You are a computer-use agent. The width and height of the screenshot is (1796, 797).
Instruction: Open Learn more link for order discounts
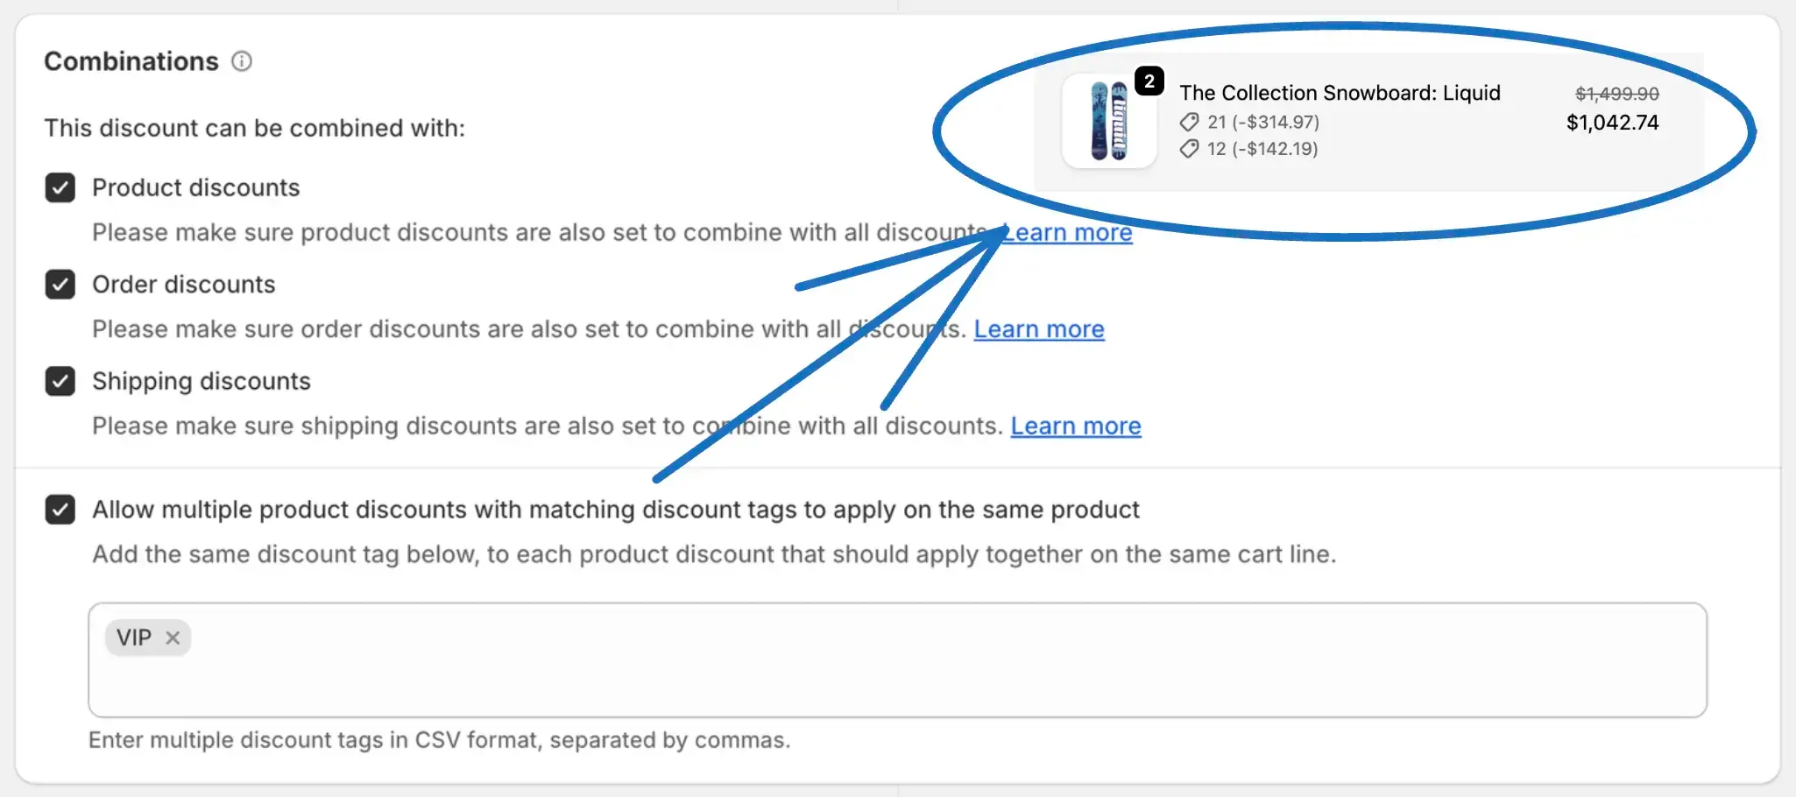[x=1039, y=329]
